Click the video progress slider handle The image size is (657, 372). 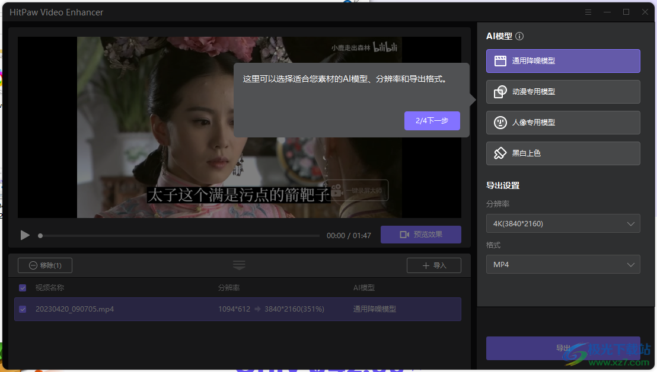point(40,236)
